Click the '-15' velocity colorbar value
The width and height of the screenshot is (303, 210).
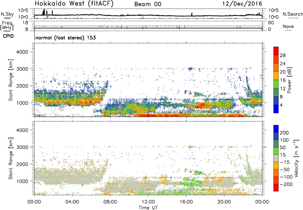pos(285,162)
